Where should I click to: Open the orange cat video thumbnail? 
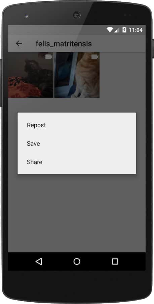[77, 75]
